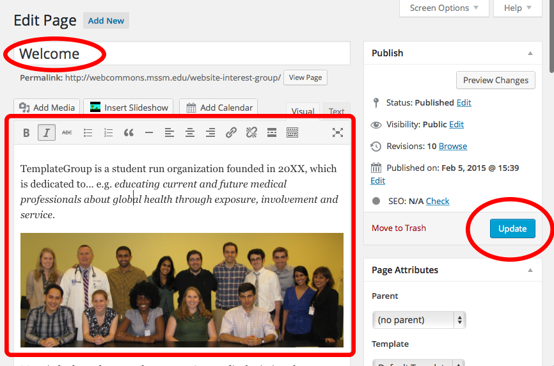Screen dimensions: 554x366
Task: Toggle bold formatting in editor toolbar
Action: click(26, 133)
